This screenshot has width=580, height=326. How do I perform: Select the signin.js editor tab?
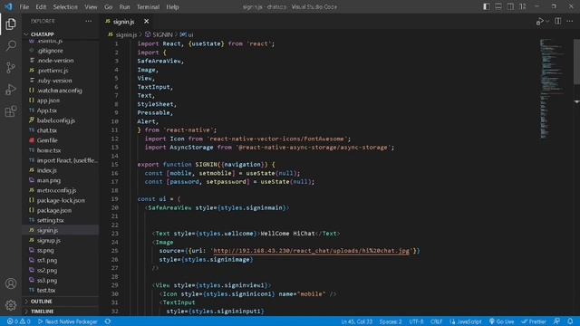123,22
